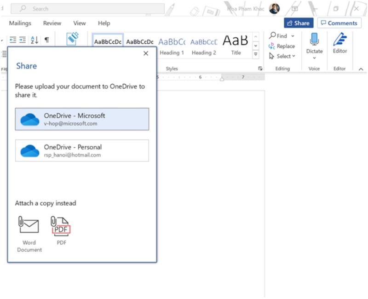The width and height of the screenshot is (368, 299).
Task: Expand the Find dropdown arrow
Action: 293,36
